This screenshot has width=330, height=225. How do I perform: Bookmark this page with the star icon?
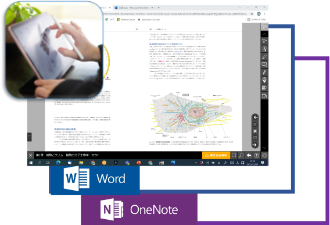tap(252, 14)
